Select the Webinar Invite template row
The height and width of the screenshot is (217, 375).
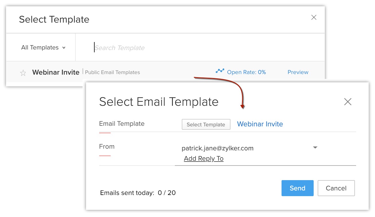click(x=56, y=72)
